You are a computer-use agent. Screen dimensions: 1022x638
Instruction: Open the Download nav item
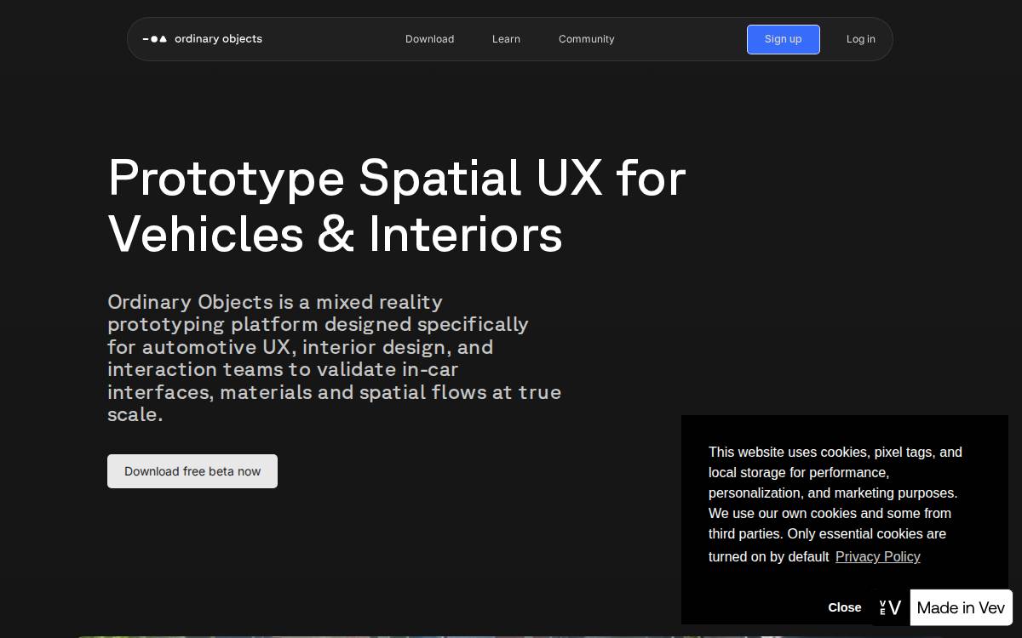(x=429, y=39)
